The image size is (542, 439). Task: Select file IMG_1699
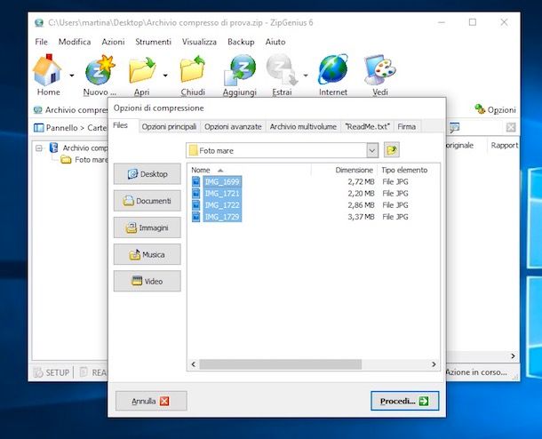(x=222, y=181)
